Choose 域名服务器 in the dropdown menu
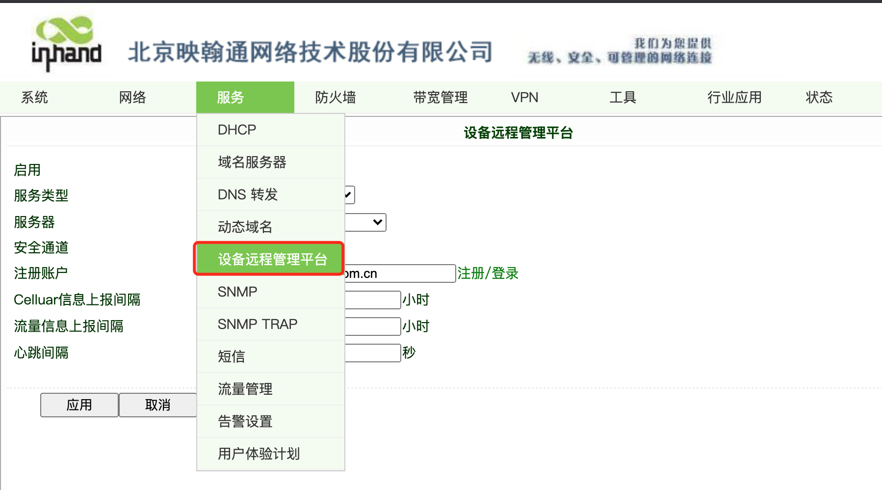This screenshot has width=882, height=490. coord(252,162)
